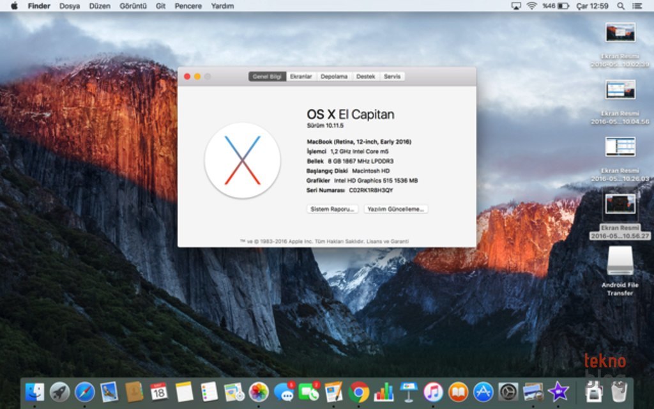Click the Sistem Raporu button

tap(332, 209)
